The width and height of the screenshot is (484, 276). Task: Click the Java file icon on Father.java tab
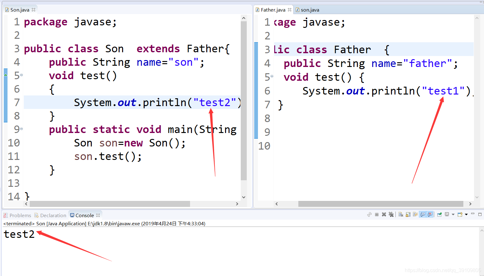[257, 10]
